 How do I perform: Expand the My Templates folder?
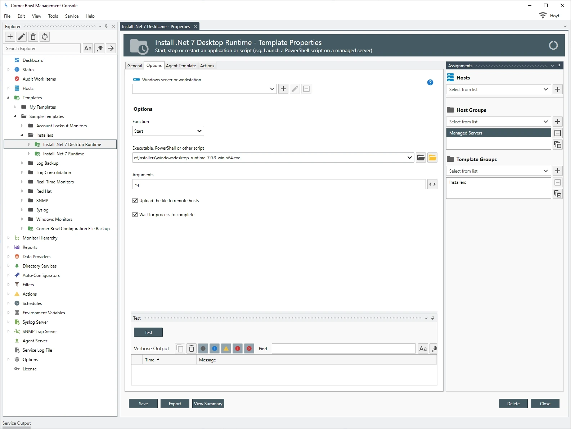pyautogui.click(x=15, y=107)
